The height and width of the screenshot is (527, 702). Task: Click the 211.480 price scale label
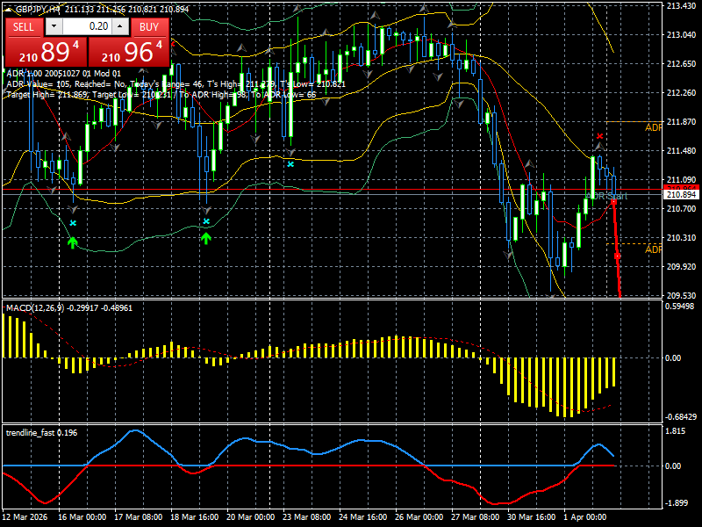682,150
